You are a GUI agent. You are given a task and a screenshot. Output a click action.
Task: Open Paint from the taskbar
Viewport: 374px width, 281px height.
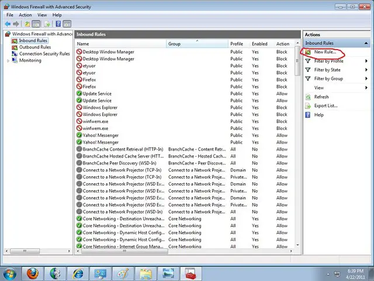coord(123,273)
